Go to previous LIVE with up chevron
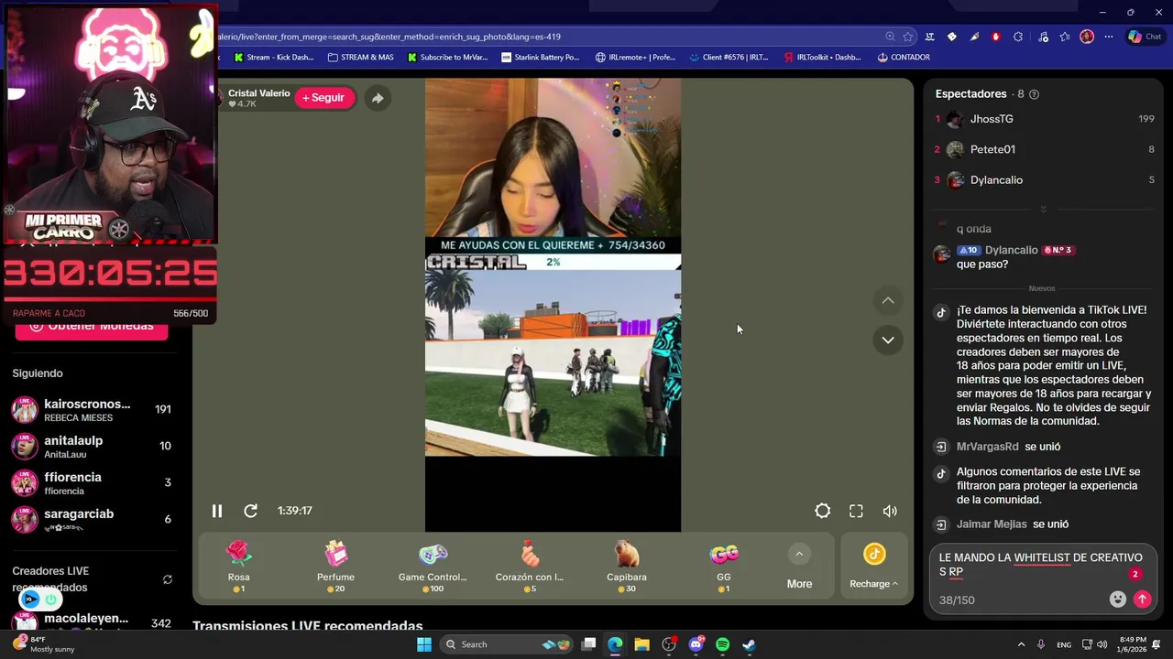The height and width of the screenshot is (659, 1173). click(888, 300)
